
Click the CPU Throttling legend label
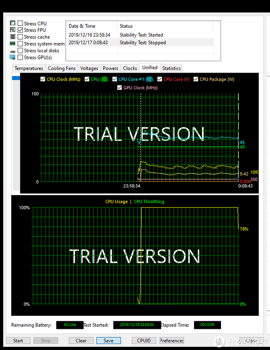pos(149,202)
